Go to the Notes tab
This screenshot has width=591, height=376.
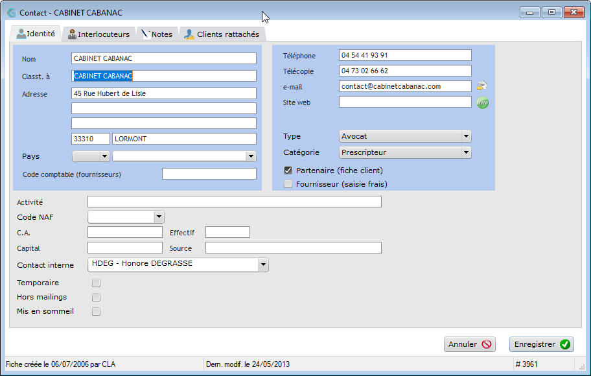coord(157,34)
